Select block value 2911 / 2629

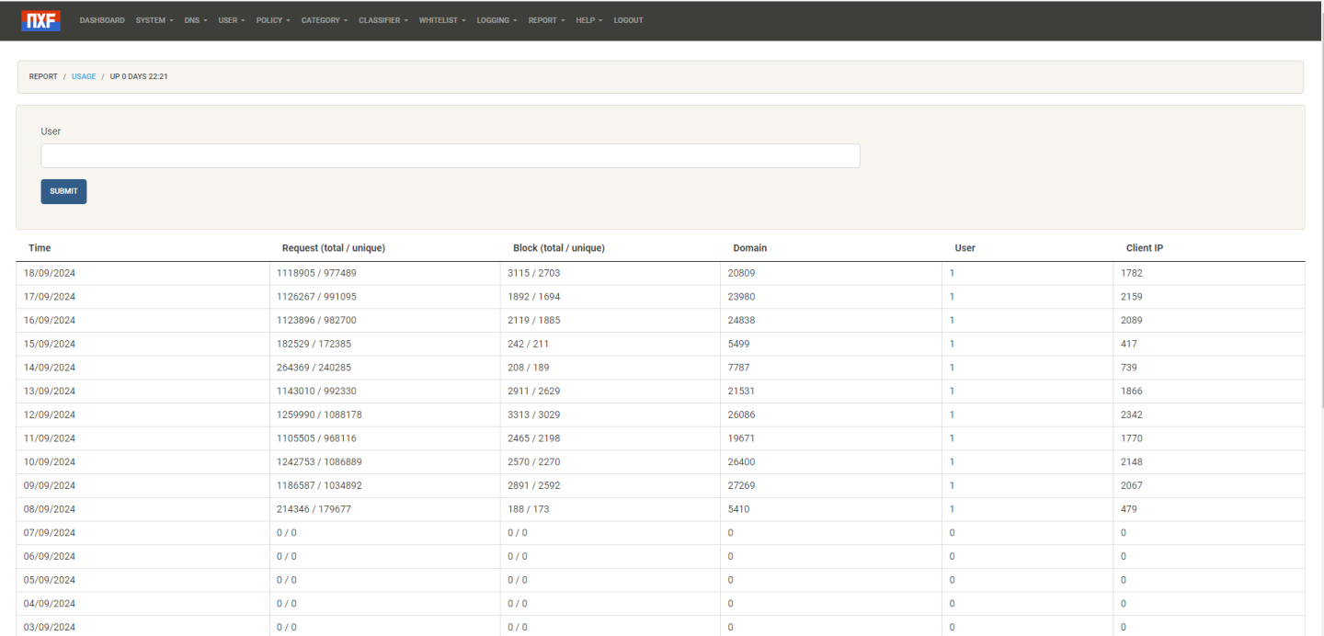[534, 391]
